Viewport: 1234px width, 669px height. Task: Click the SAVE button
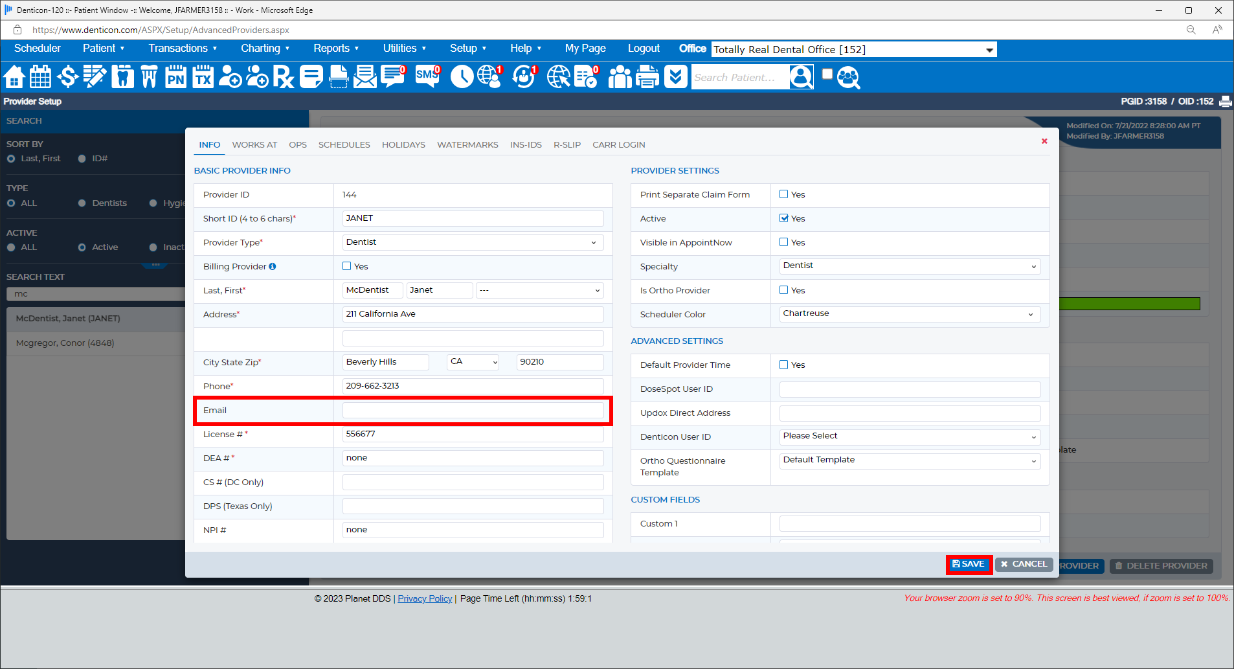pyautogui.click(x=969, y=565)
